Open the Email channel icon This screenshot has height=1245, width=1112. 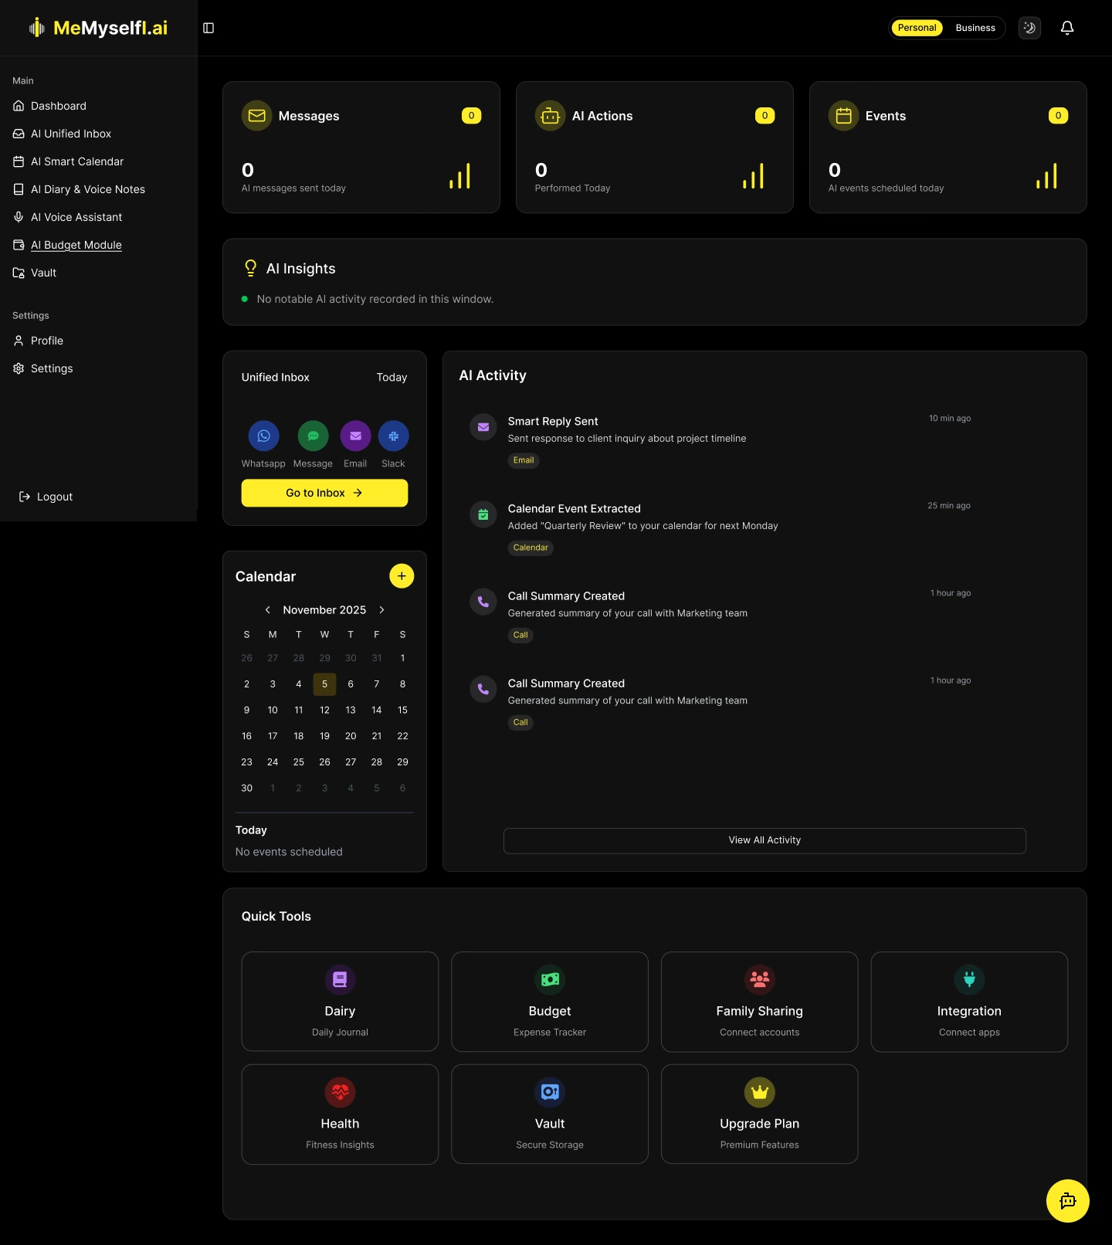click(355, 436)
